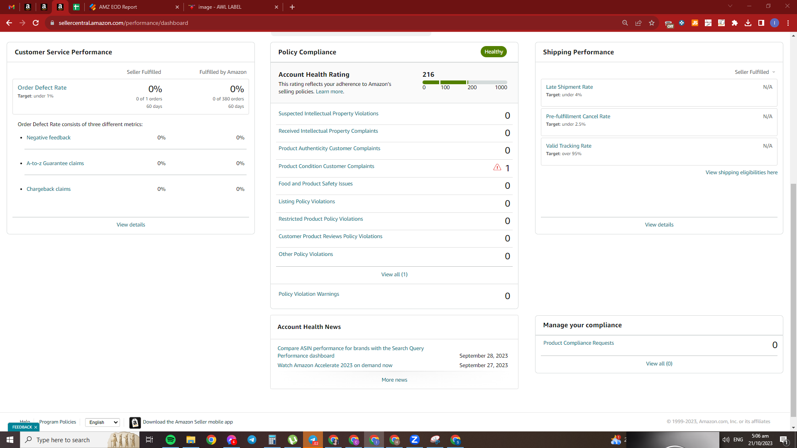Open the green spreadsheet pinned tab

tap(76, 7)
